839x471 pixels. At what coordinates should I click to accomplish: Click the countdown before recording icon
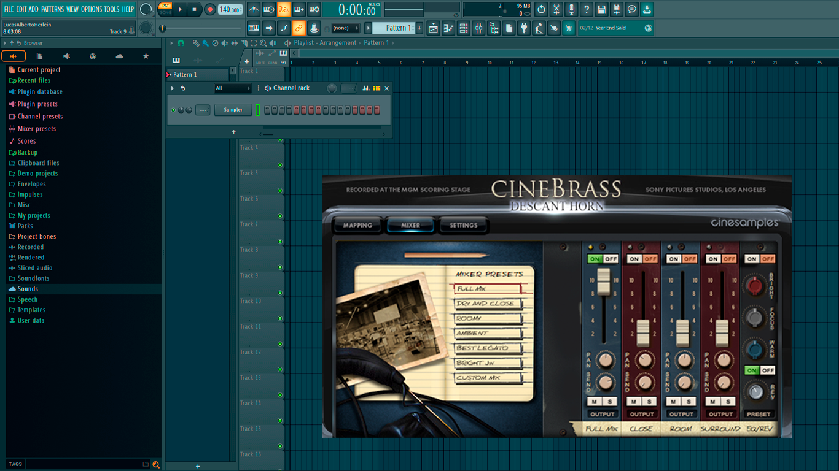point(284,9)
